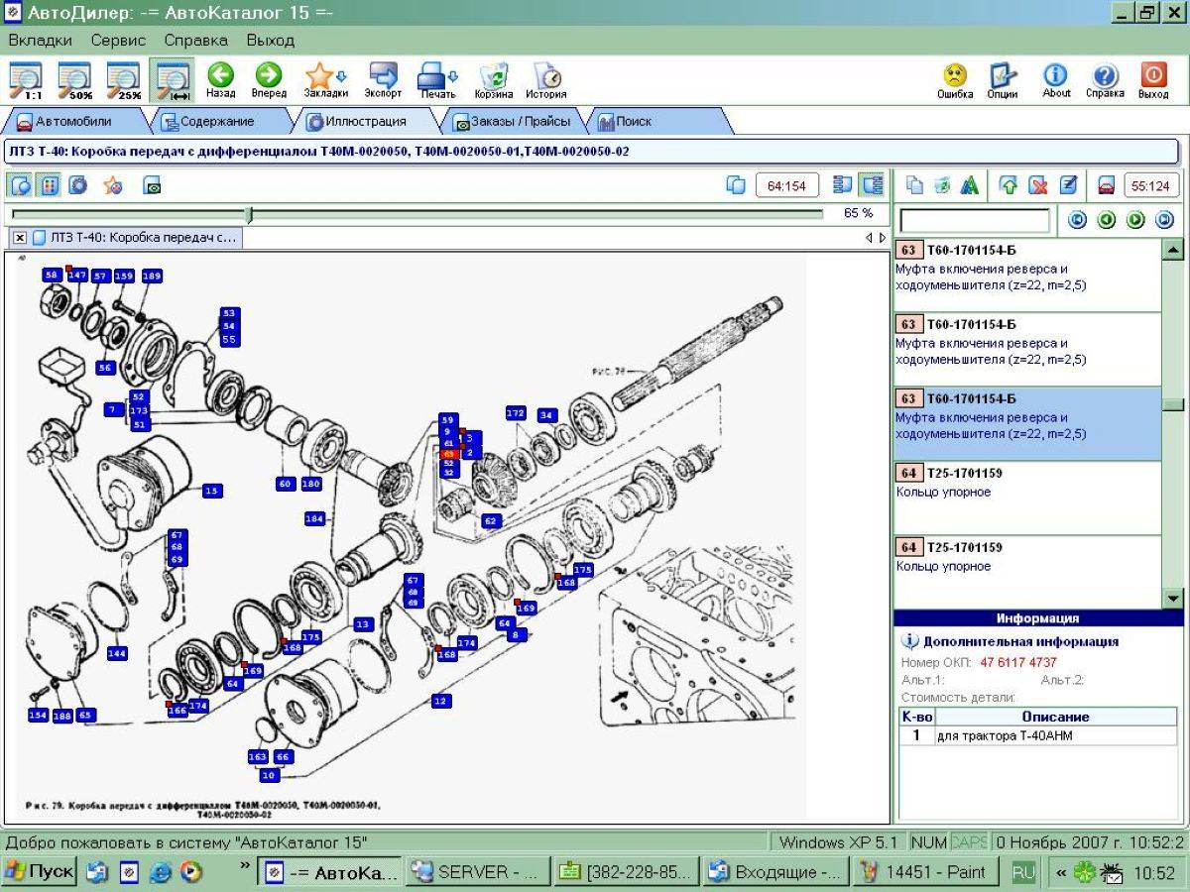Click the tree-with-letter-A parts toolbar icon
Viewport: 1190px width, 892px height.
coord(969,185)
